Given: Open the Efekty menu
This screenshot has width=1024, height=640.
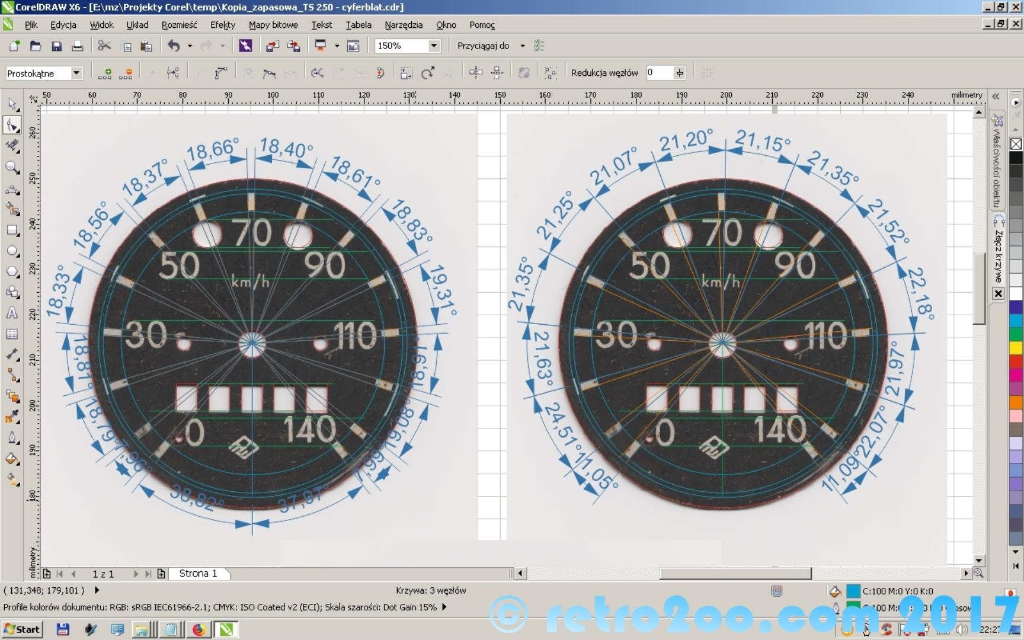Looking at the screenshot, I should pyautogui.click(x=222, y=25).
